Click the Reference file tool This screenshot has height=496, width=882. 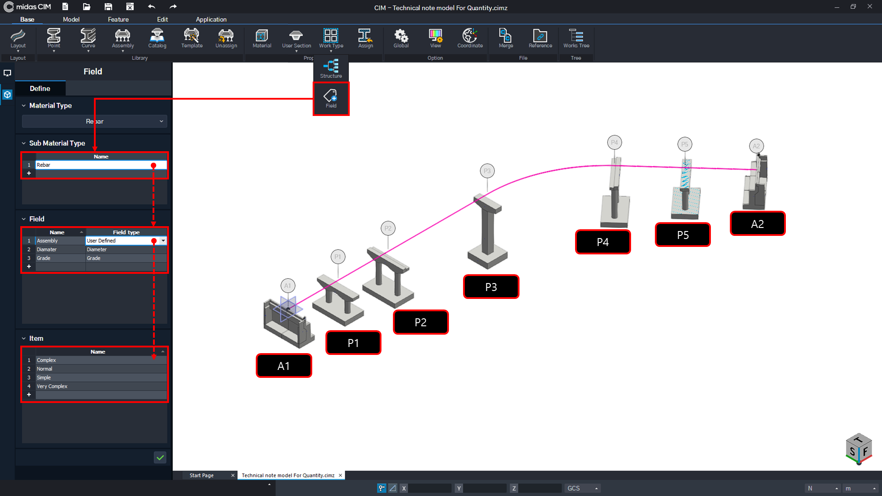[x=540, y=39]
